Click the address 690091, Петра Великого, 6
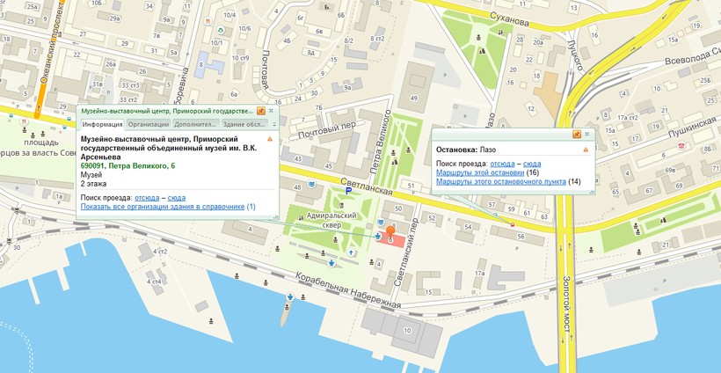The image size is (721, 373). tap(127, 166)
